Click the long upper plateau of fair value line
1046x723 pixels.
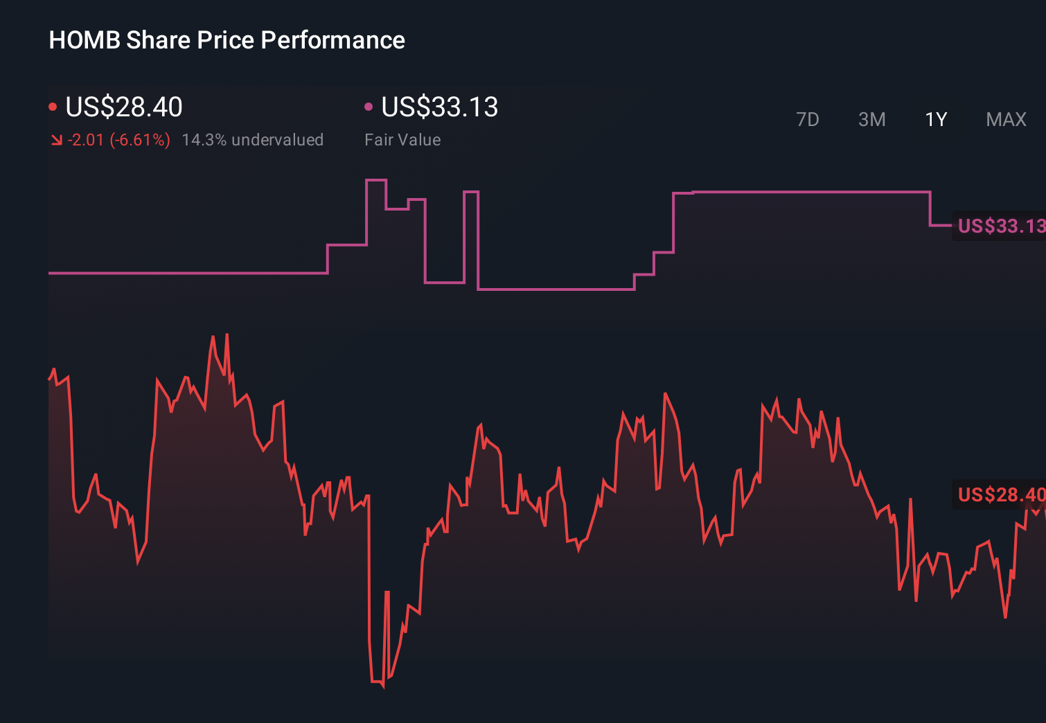point(810,192)
